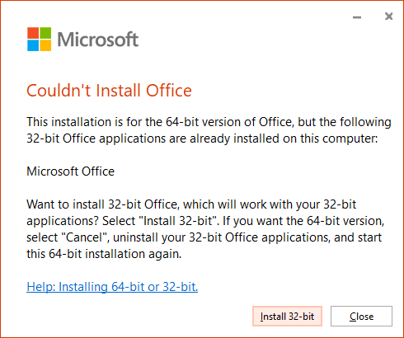
Task: Click the blue square of Microsoft logo
Action: 33,45
